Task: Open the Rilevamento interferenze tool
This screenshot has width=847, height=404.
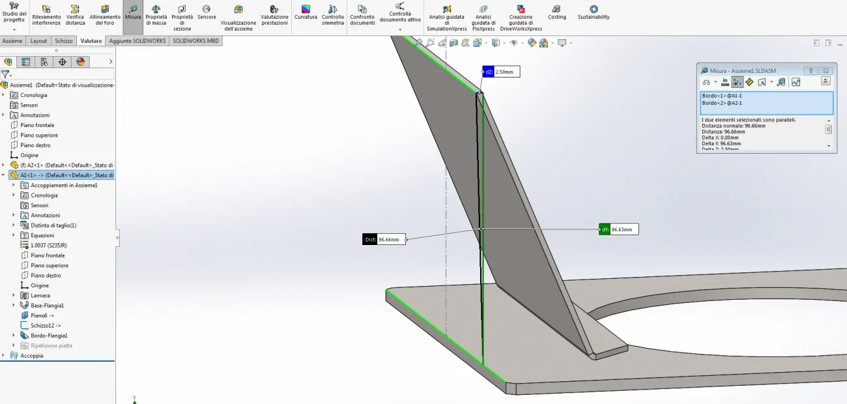Action: [x=46, y=15]
